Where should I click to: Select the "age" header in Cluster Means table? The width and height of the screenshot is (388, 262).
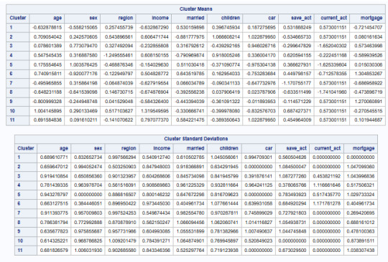pyautogui.click(x=57, y=18)
